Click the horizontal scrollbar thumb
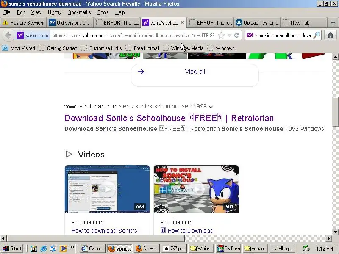Viewport: 339px width, 254px height. pos(96,238)
